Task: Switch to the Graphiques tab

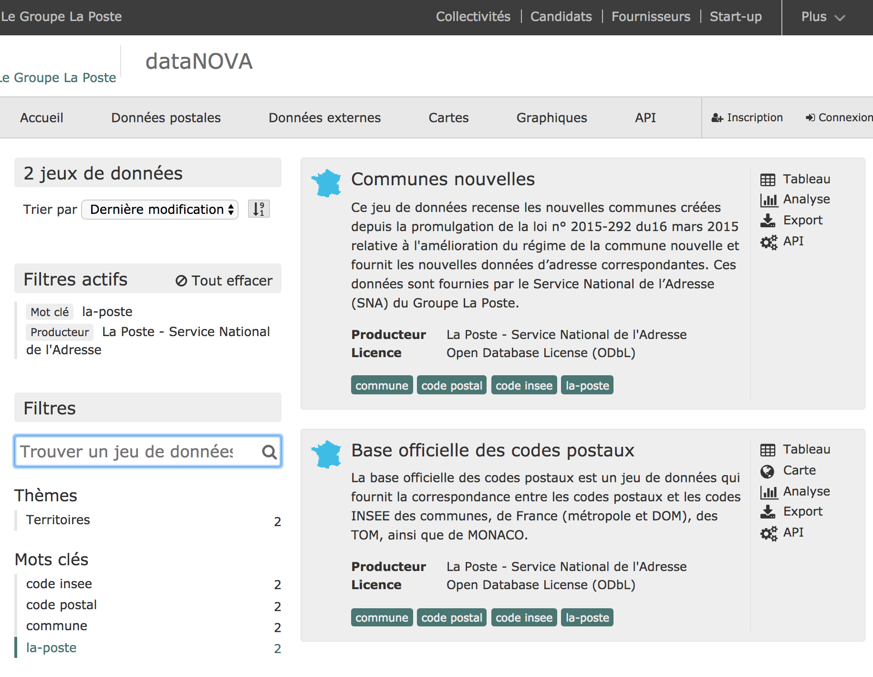Action: [x=551, y=118]
